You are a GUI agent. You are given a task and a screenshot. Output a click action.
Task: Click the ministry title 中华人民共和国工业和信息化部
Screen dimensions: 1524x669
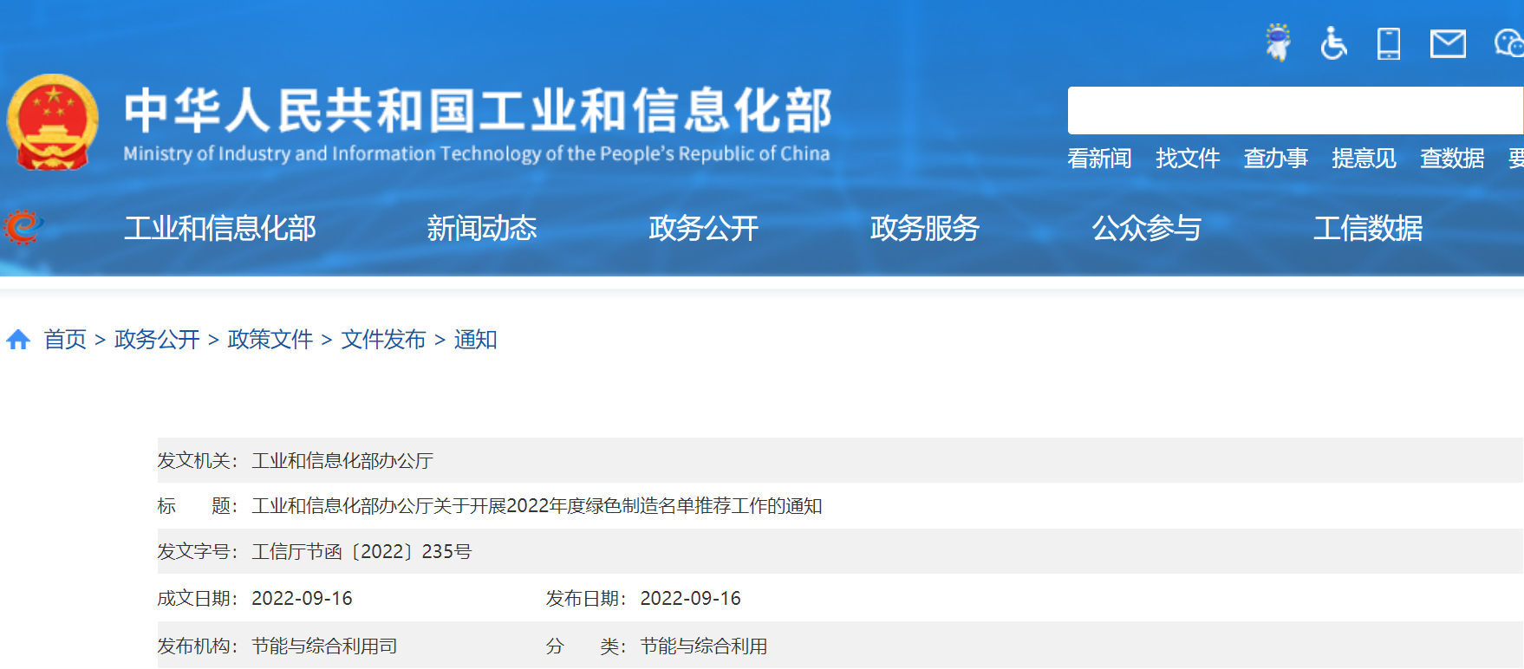click(x=478, y=110)
